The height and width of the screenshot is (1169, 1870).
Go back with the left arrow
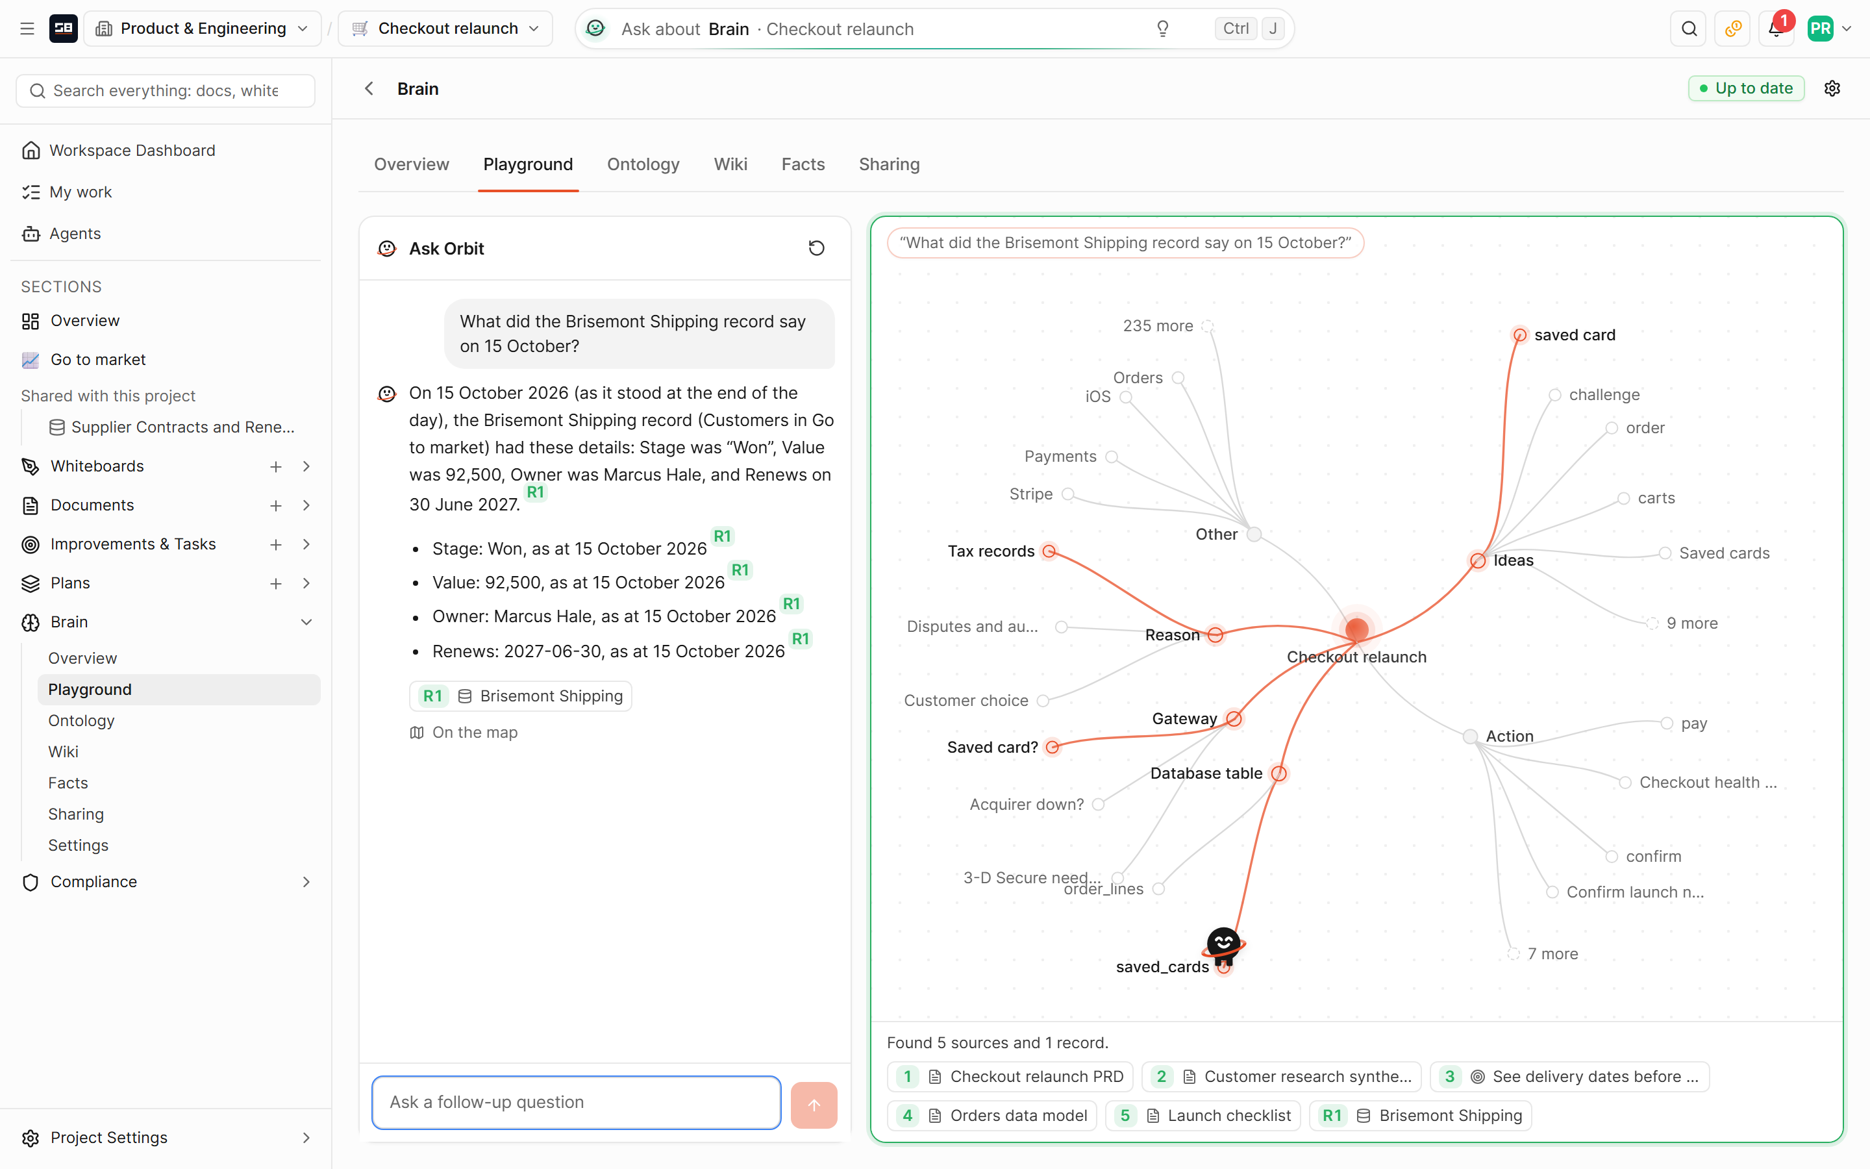click(369, 89)
